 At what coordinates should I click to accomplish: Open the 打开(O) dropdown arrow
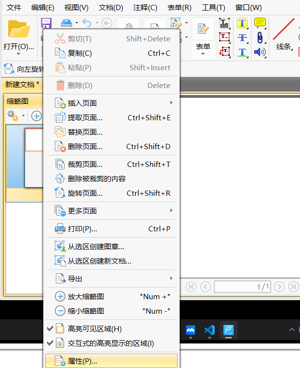(19, 54)
